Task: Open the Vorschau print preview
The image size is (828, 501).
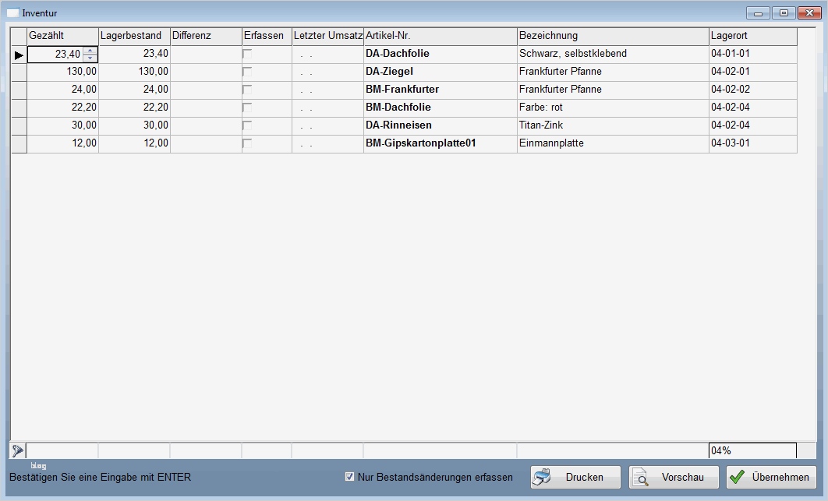Action: (x=674, y=478)
